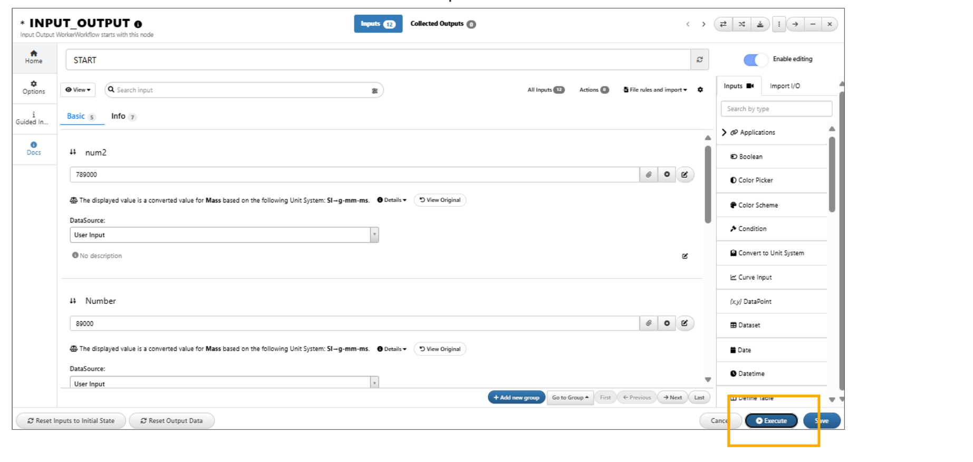This screenshot has height=462, width=973.
Task: Click paperclip attach icon for Number
Action: click(x=649, y=323)
